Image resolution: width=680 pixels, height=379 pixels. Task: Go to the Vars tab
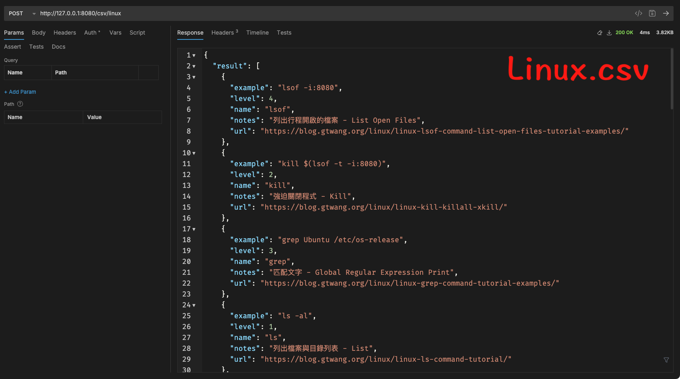tap(115, 33)
